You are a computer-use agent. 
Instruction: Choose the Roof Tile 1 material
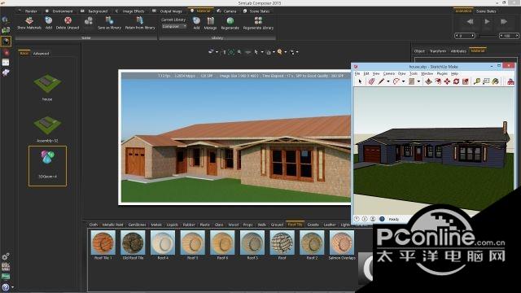(103, 243)
